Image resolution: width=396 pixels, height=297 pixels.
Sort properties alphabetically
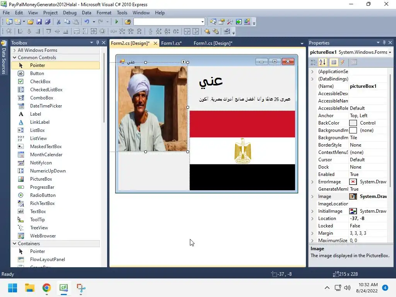323,62
